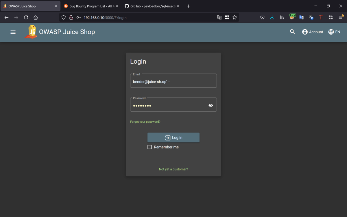Open the hamburger side menu

(x=13, y=32)
